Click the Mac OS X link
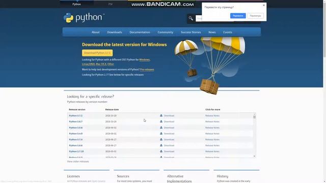The width and height of the screenshot is (326, 183). tap(101, 64)
